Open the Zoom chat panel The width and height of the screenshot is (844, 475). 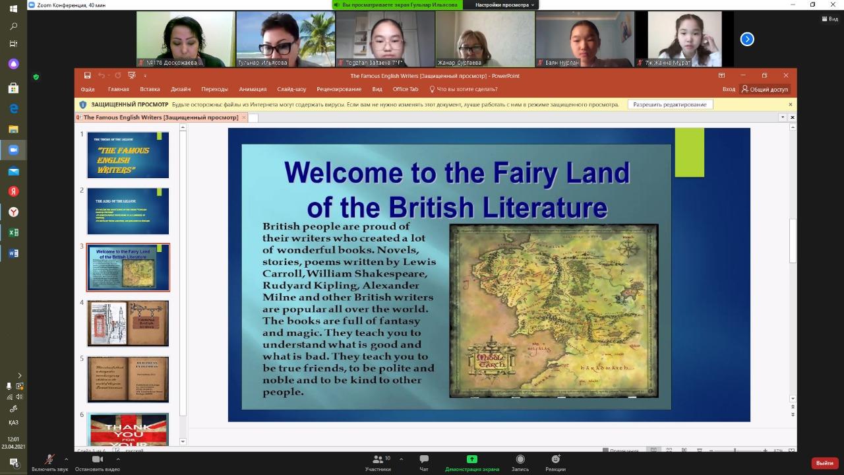(424, 460)
